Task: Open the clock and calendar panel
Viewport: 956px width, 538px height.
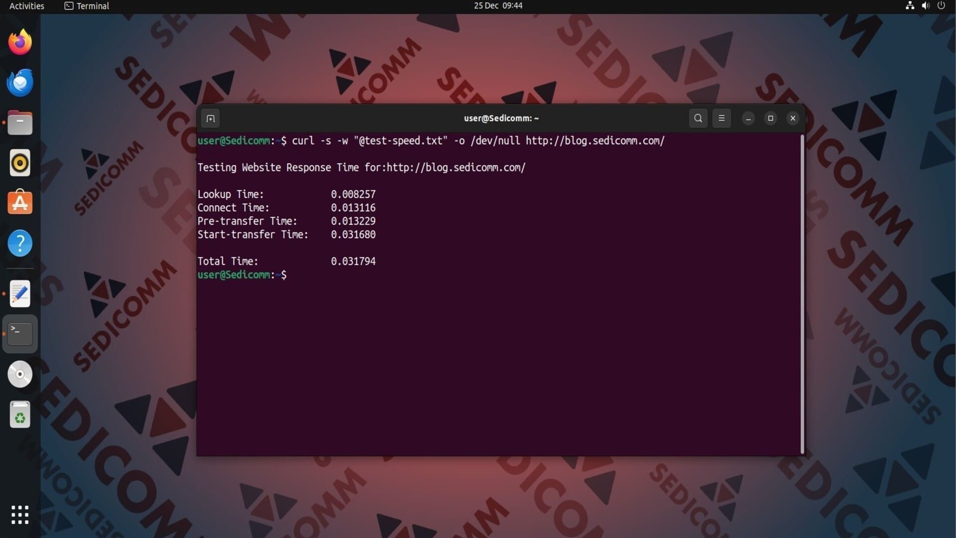Action: click(x=498, y=6)
